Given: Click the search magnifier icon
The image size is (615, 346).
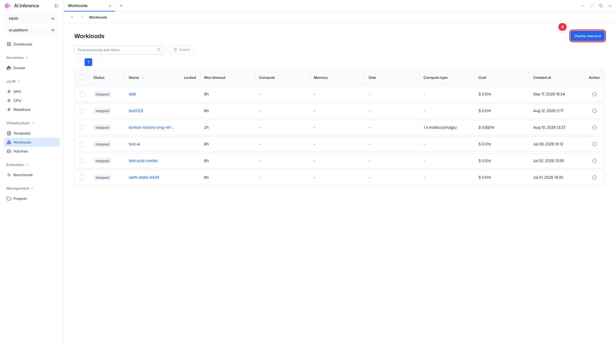Looking at the screenshot, I should tap(159, 50).
